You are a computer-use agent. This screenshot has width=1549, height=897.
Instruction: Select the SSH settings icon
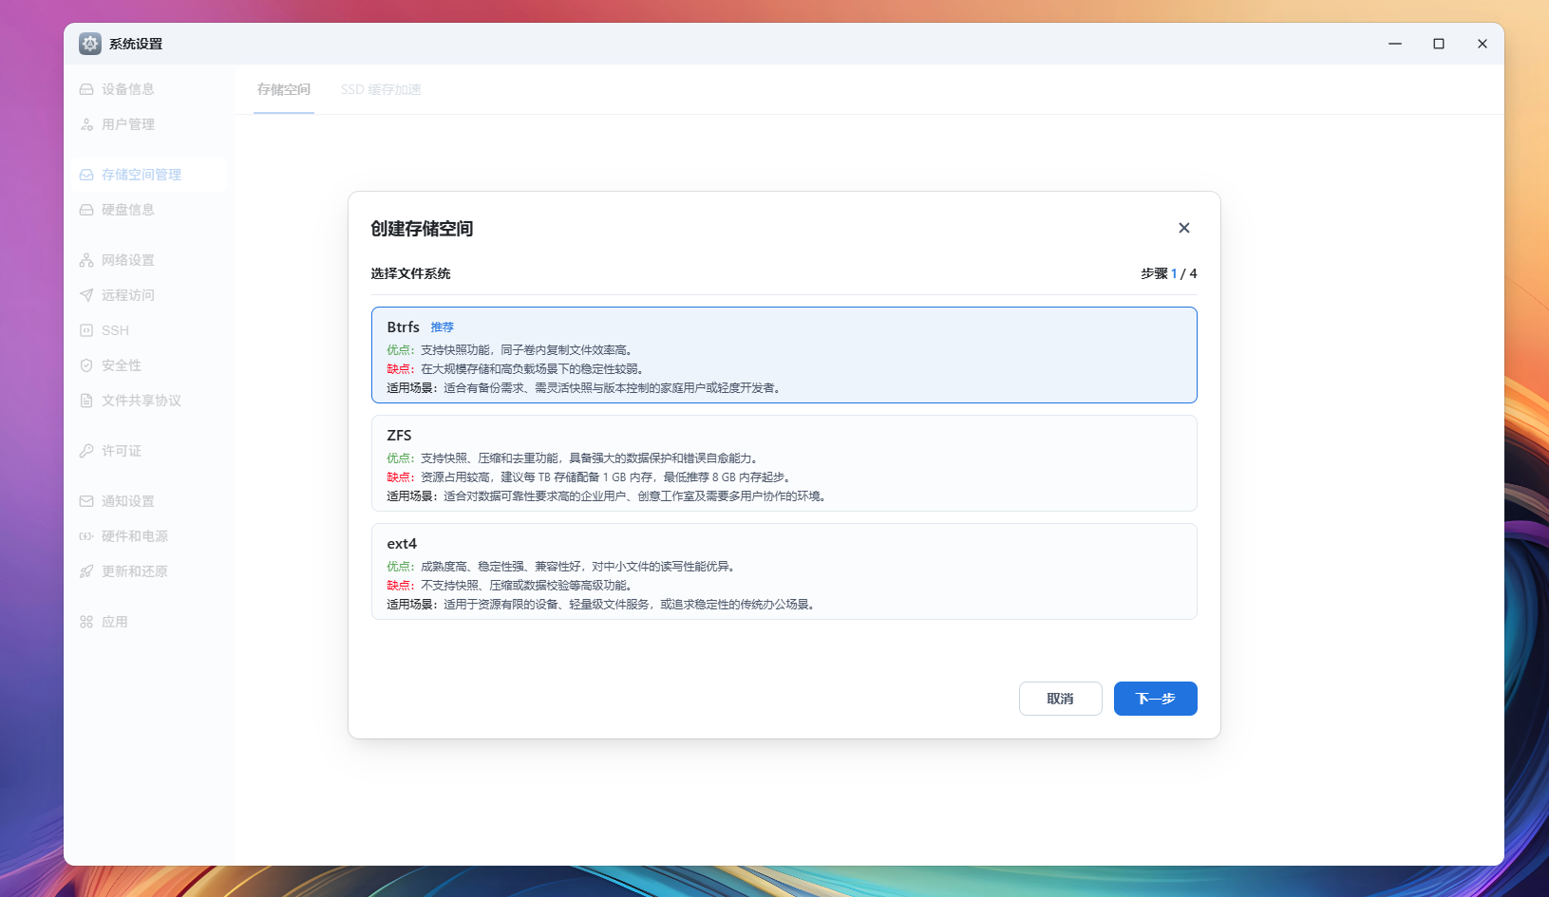(x=88, y=329)
